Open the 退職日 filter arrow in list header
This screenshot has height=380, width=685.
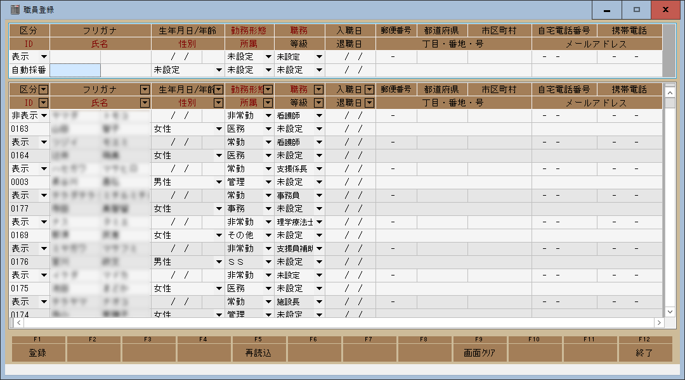point(369,103)
